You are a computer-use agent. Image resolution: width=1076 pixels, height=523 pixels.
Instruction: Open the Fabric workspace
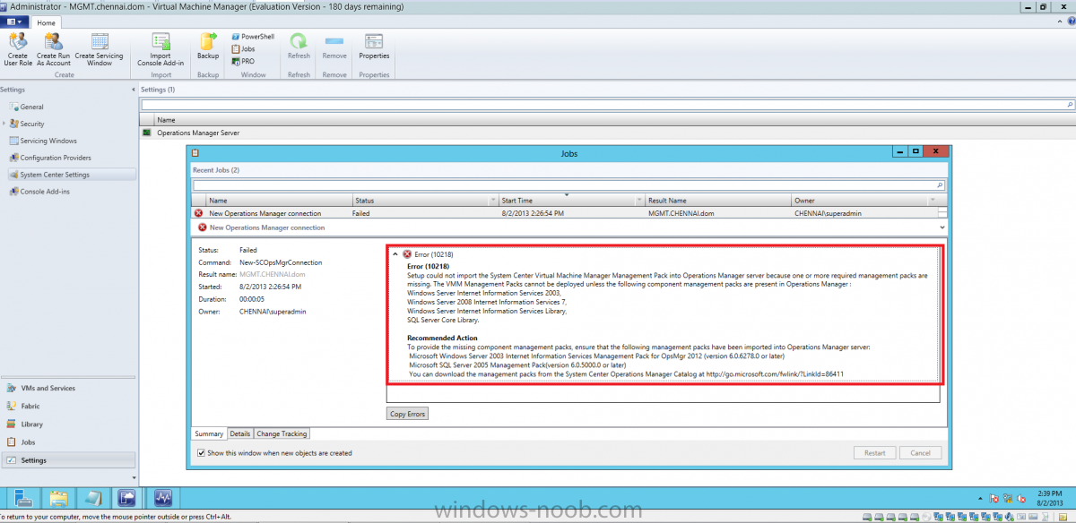point(68,407)
